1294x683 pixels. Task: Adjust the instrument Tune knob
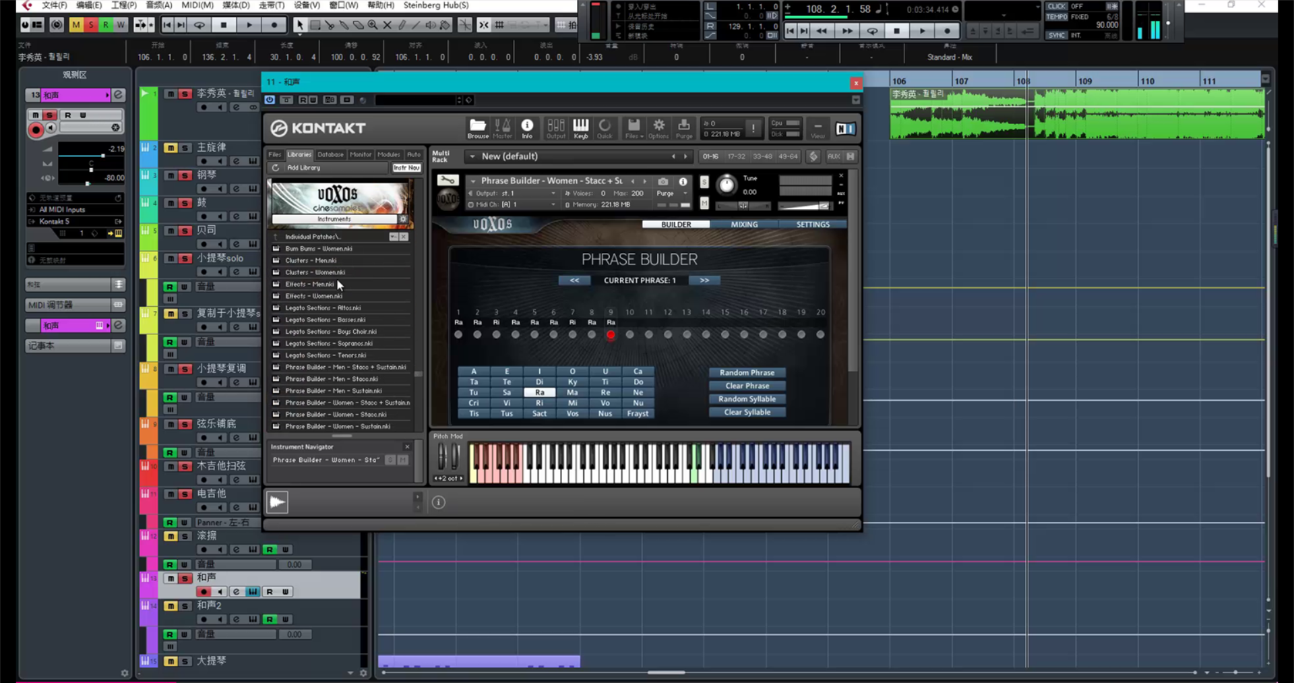726,185
